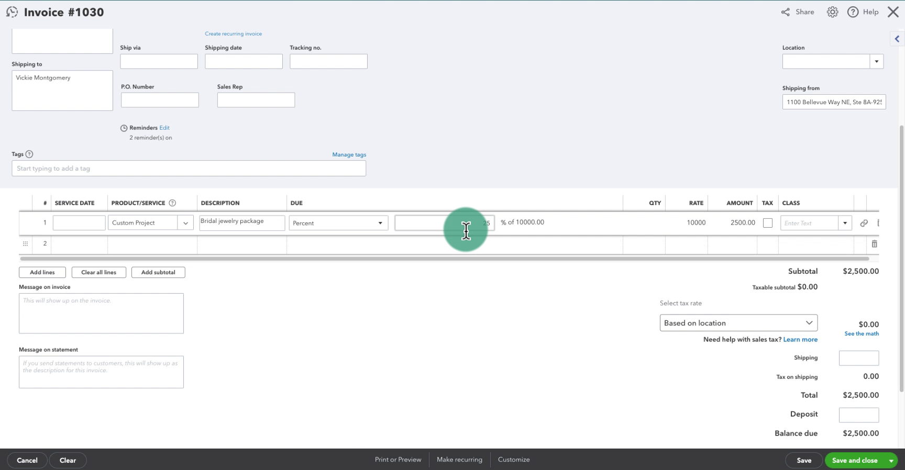This screenshot has height=470, width=905.
Task: Click the Bridal jewelry package description field
Action: click(x=242, y=223)
